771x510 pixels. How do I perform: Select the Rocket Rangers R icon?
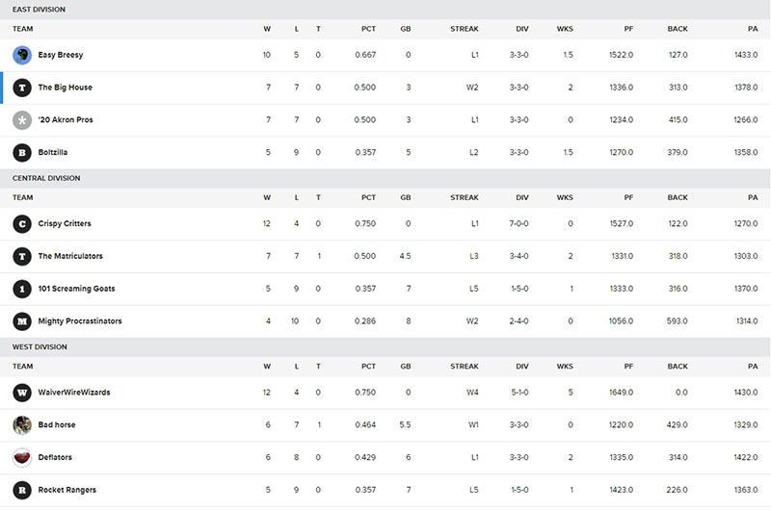pyautogui.click(x=22, y=490)
